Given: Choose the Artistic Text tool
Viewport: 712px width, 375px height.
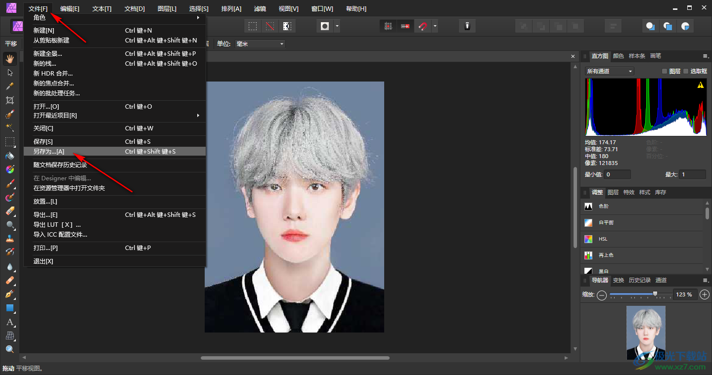Looking at the screenshot, I should [9, 322].
